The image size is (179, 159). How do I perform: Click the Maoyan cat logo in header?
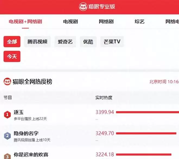pyautogui.click(x=83, y=7)
